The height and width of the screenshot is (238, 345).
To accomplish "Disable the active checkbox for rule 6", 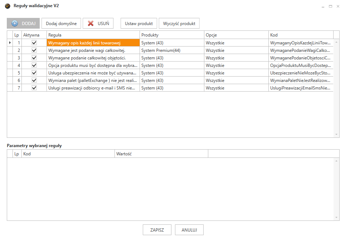I will (34, 80).
